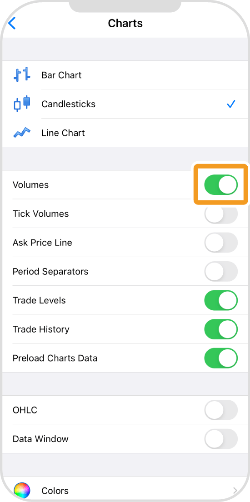Turn on Data Window switch
Viewport: 250px width, 502px height.
tap(221, 438)
